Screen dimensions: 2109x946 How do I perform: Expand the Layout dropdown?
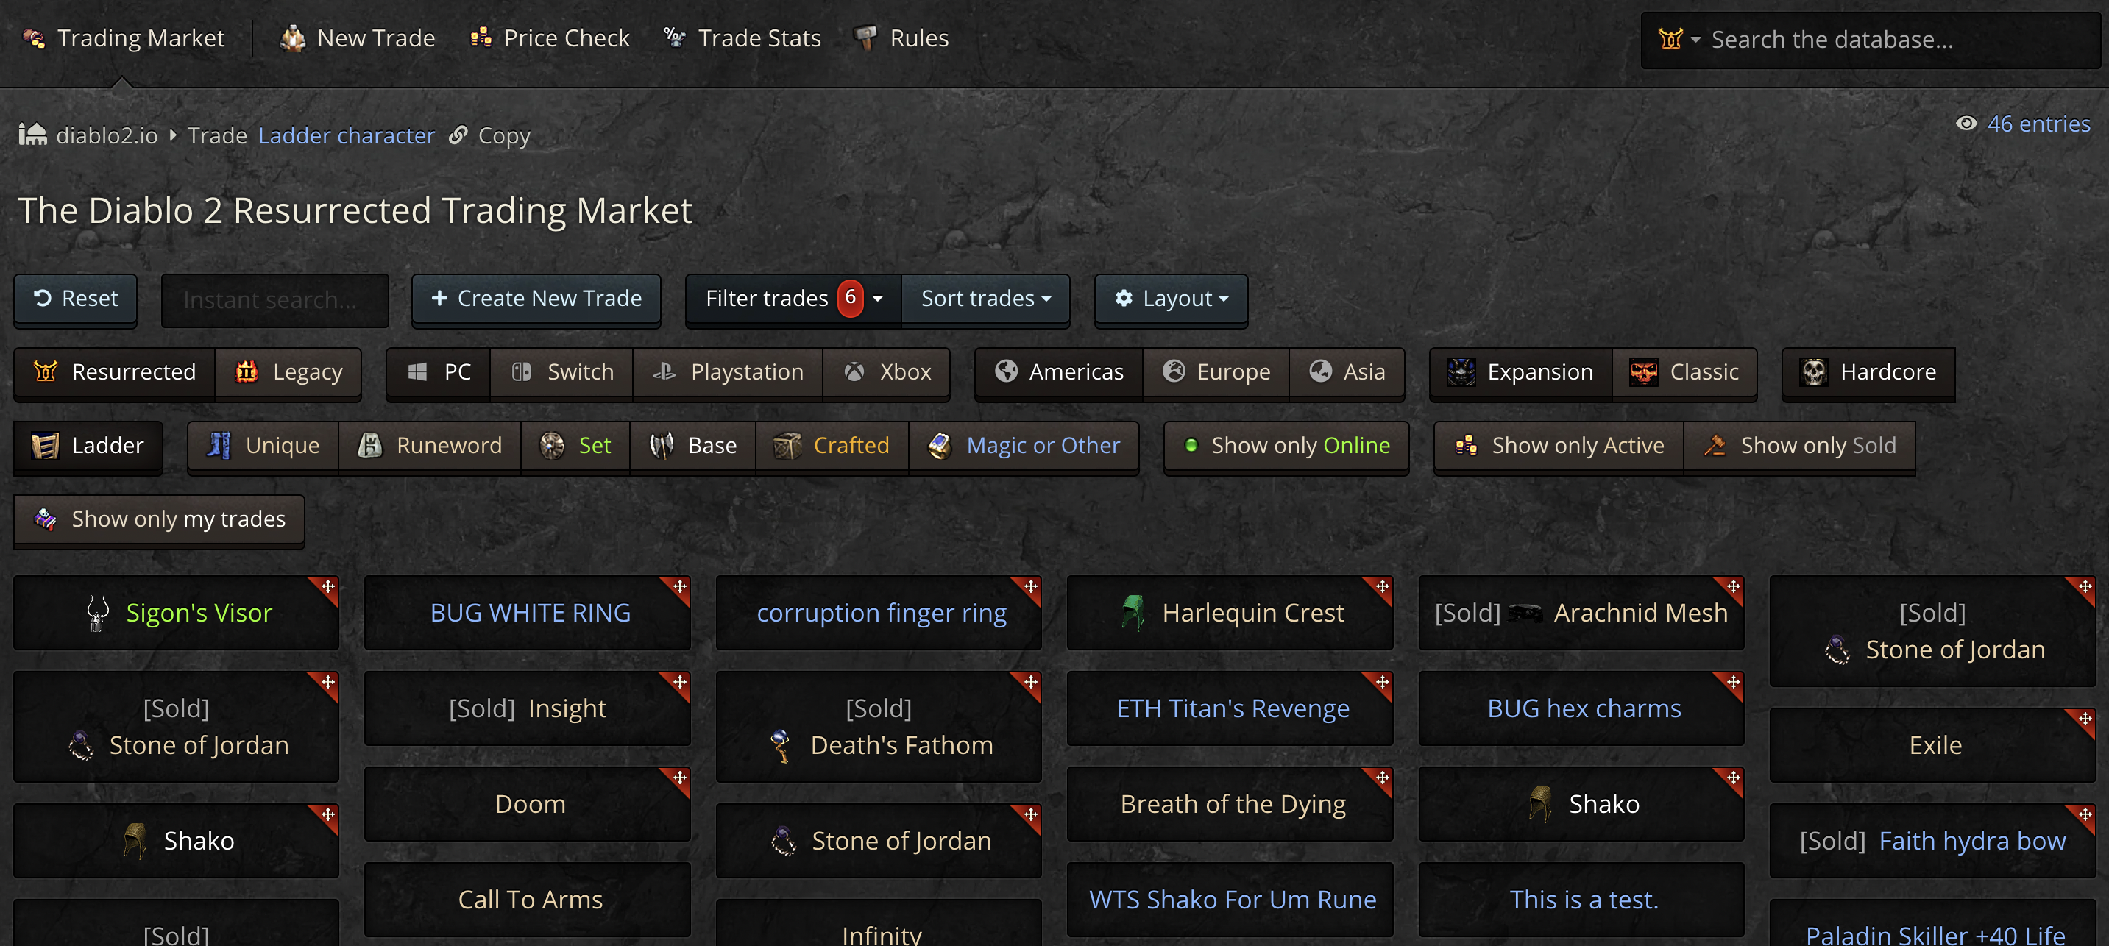pyautogui.click(x=1171, y=299)
